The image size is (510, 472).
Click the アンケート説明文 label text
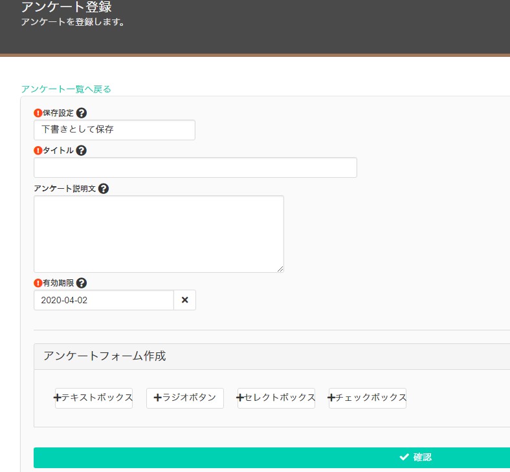65,189
